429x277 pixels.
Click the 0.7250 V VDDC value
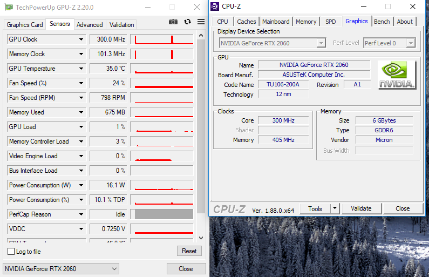[x=107, y=229]
